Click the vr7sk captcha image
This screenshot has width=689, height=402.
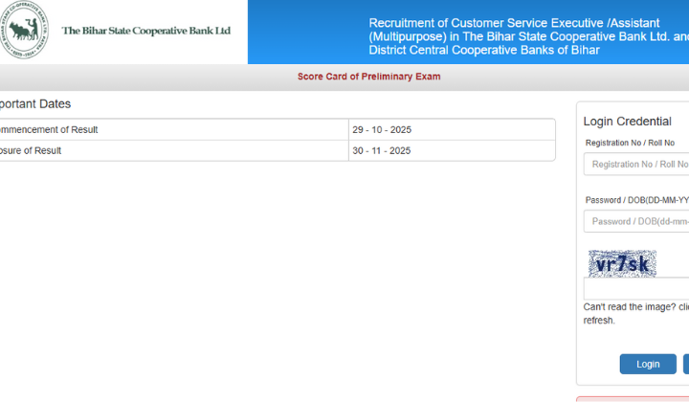(622, 263)
